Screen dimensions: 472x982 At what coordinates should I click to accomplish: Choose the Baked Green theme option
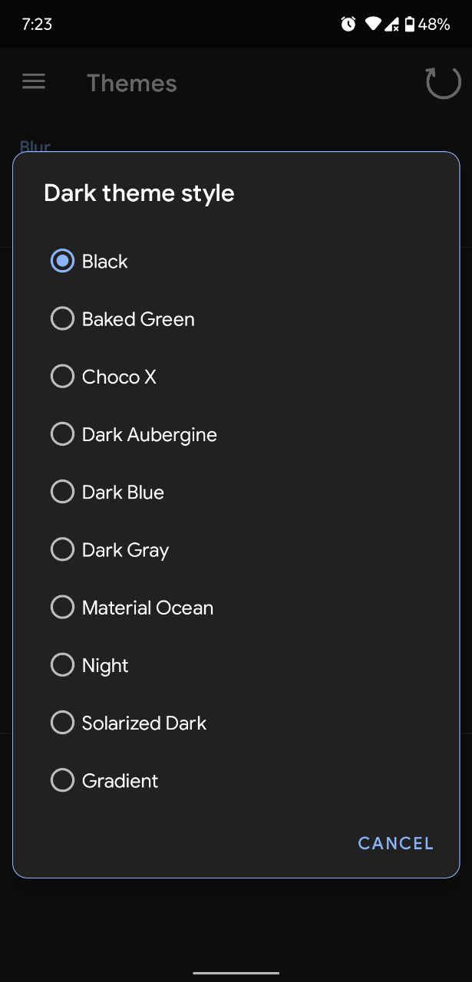pos(62,319)
